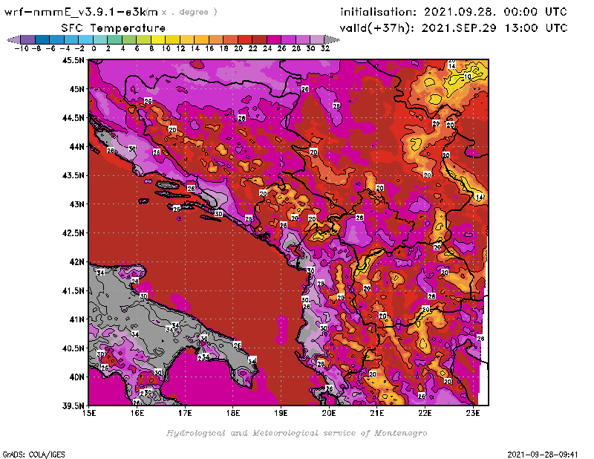Screen dimensions: 594x459
Task: Pick the -2 to 0 cyan legend swatch
Action: (86, 39)
